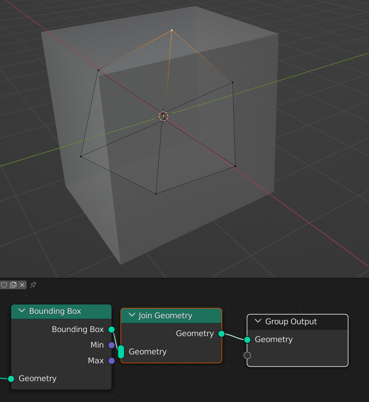Screen dimensions: 369x402
Task: Click the duplicate node group icon
Action: (13, 285)
